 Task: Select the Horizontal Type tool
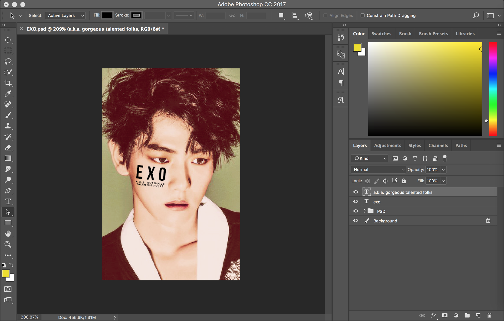pyautogui.click(x=8, y=201)
